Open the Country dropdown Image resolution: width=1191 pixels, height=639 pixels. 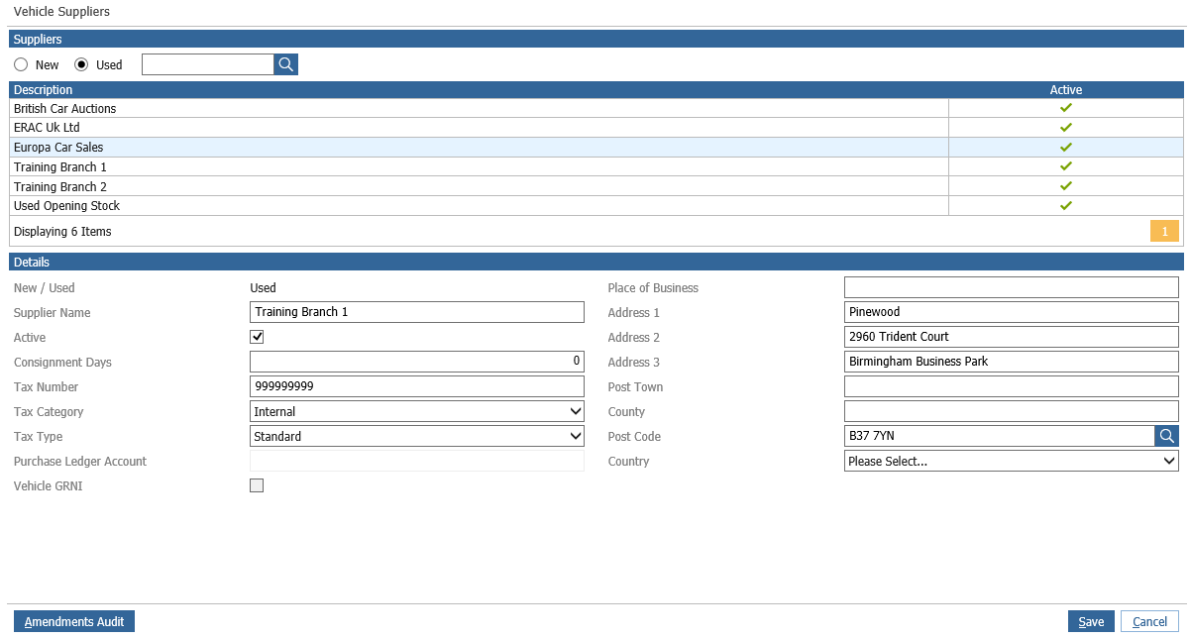pyautogui.click(x=1011, y=461)
